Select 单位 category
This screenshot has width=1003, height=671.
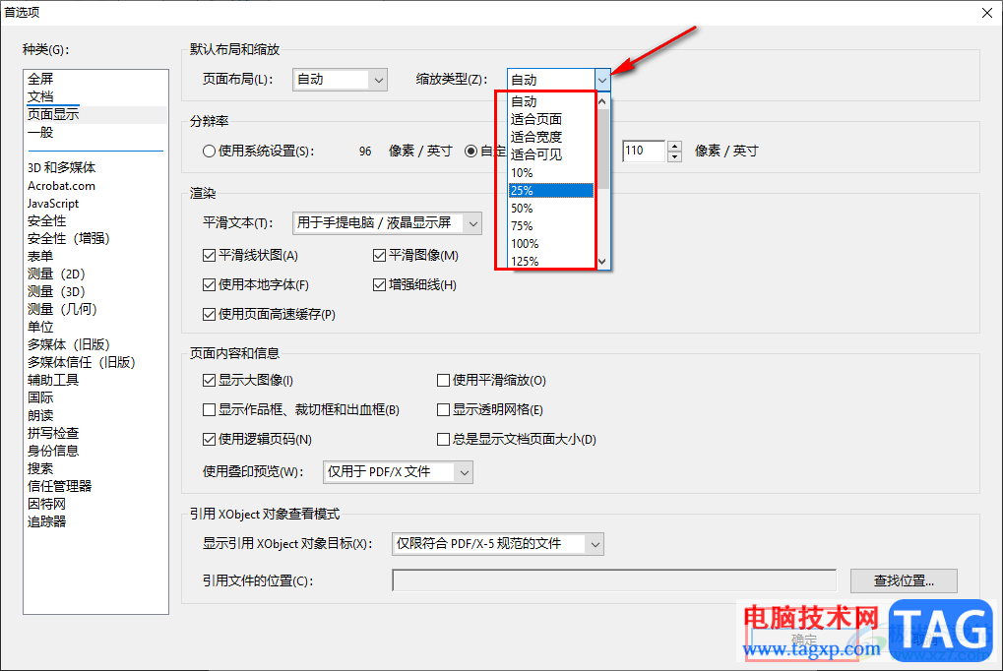pos(40,327)
